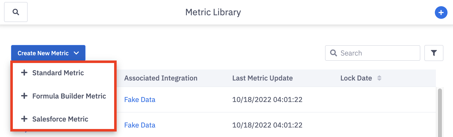Select Salesforce Metric from menu
Viewport: 453px width, 137px height.
coord(60,119)
